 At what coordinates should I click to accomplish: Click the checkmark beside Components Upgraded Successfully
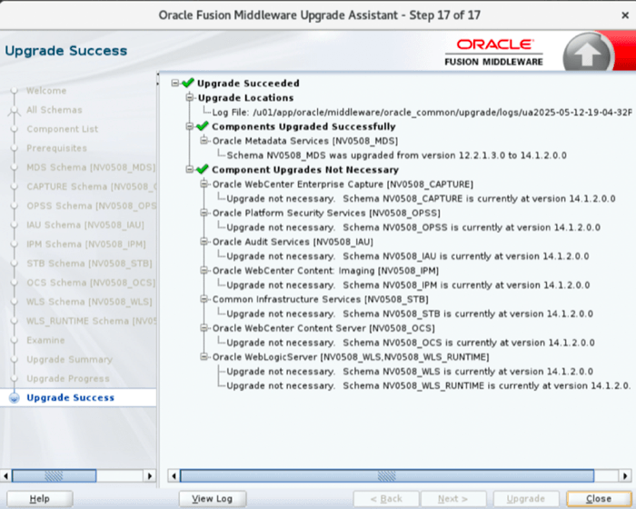pos(202,126)
